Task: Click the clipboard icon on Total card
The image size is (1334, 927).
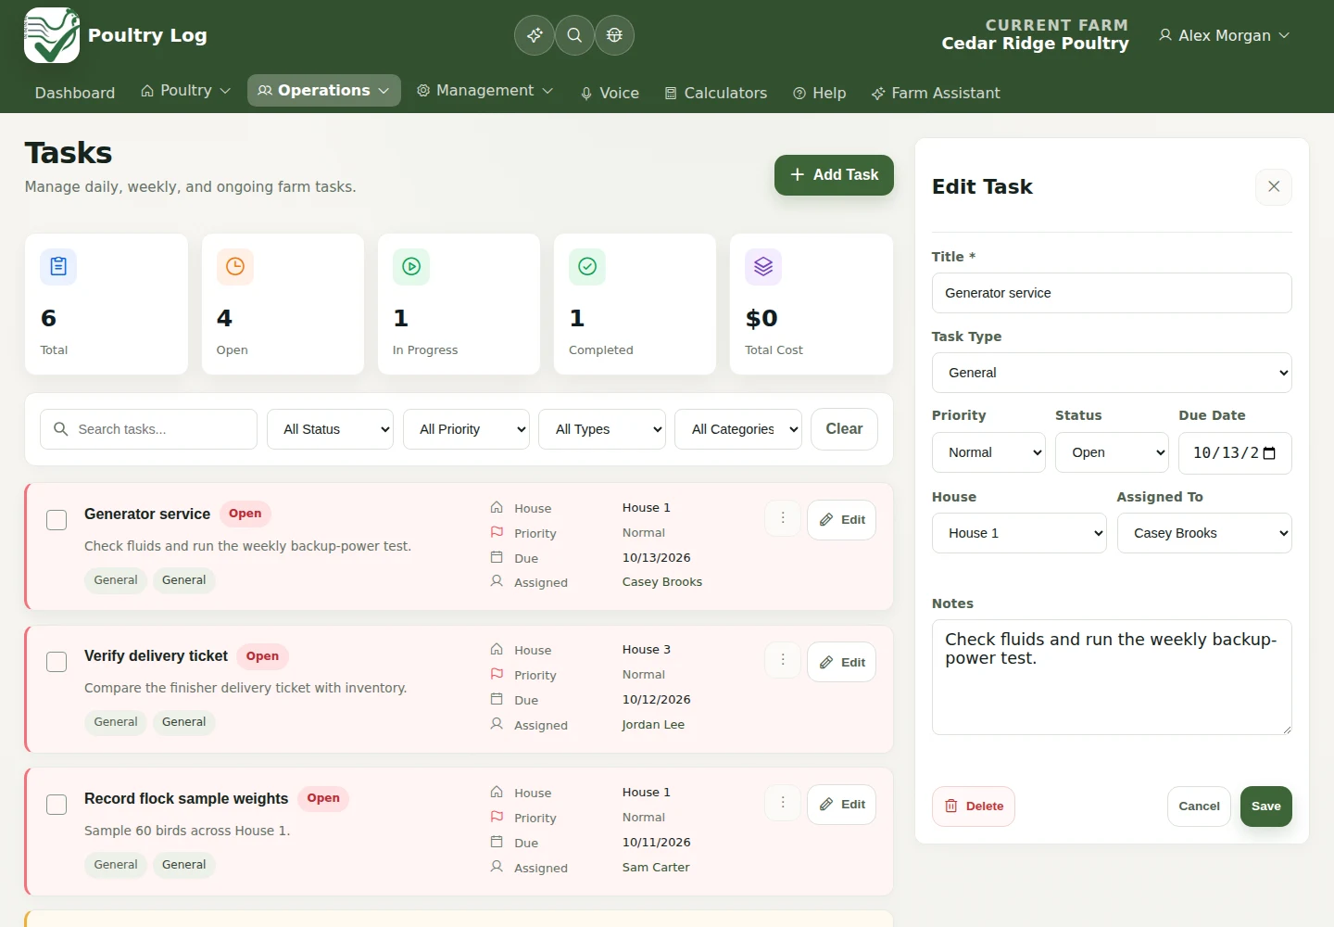Action: point(58,267)
